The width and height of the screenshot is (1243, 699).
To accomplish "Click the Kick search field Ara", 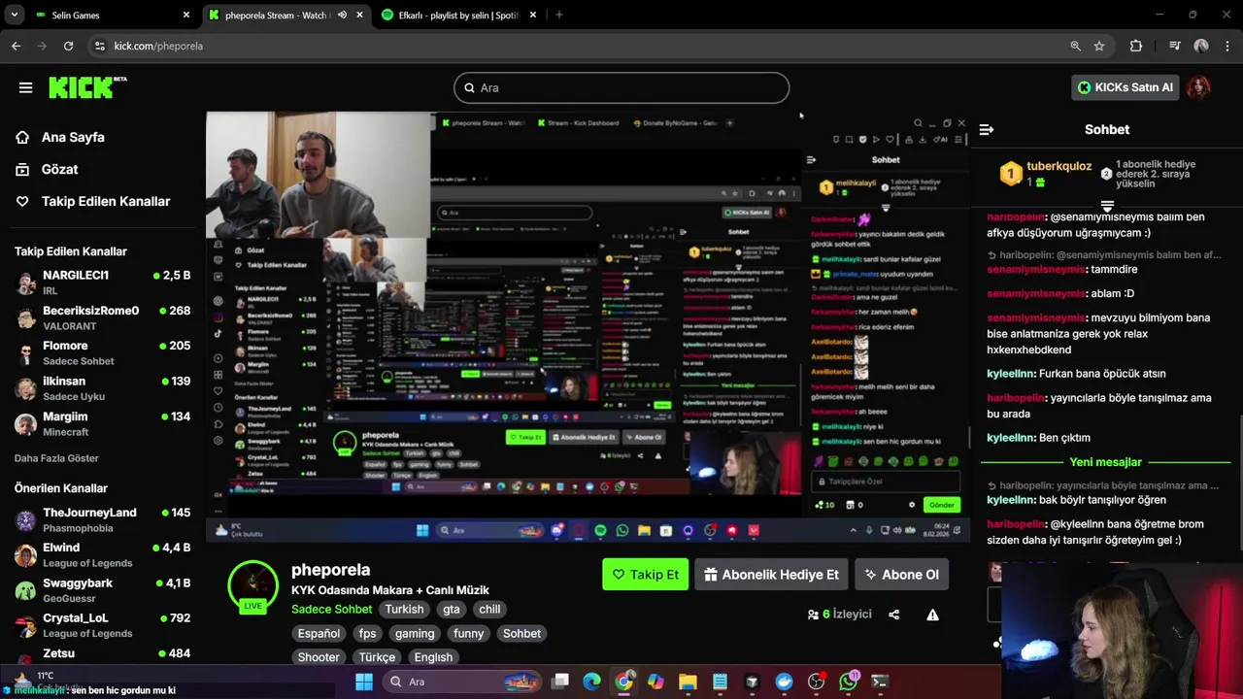I will (621, 87).
